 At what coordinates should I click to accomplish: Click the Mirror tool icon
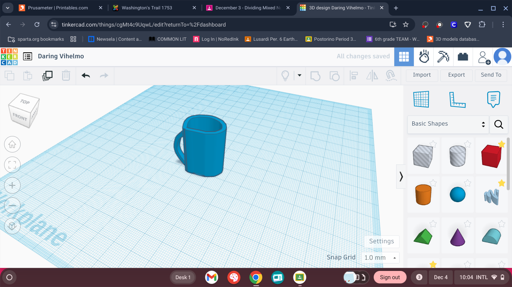(x=372, y=76)
